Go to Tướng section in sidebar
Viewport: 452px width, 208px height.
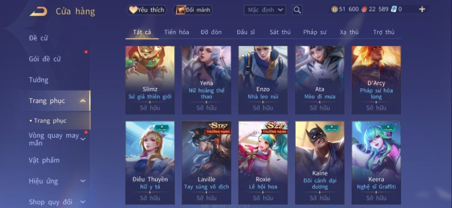coord(39,80)
